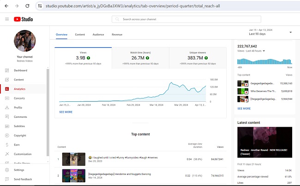Go to Comments in the sidebar
Screen dimensions: 300x186
point(20,117)
